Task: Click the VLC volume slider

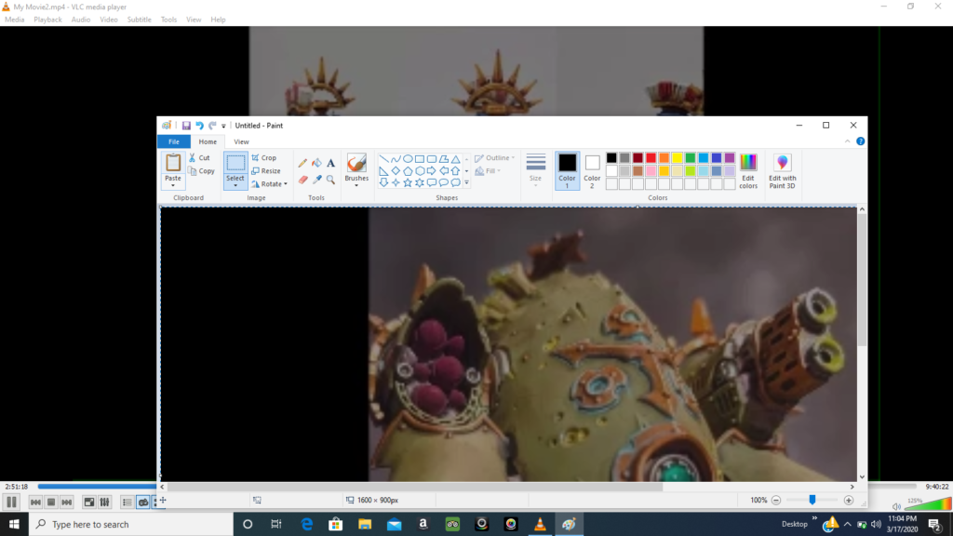Action: [928, 504]
